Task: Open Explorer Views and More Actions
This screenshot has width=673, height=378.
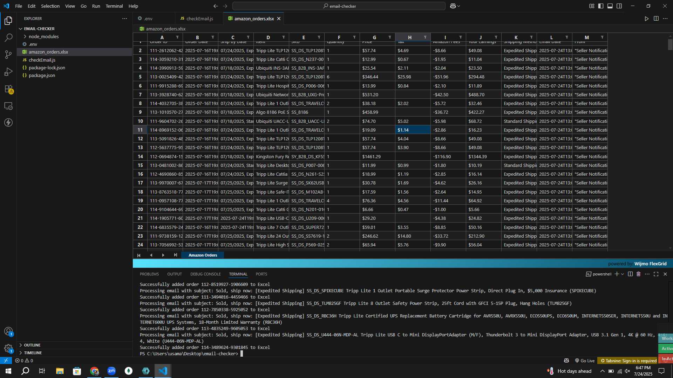Action: click(124, 19)
